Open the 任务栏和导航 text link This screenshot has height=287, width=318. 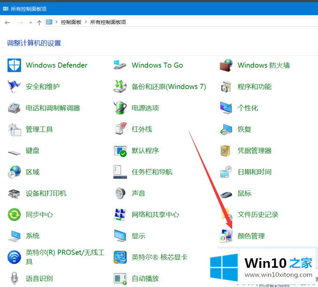(x=152, y=172)
